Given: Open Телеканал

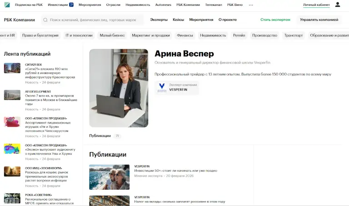Looking at the screenshot, I should pos(214,5).
